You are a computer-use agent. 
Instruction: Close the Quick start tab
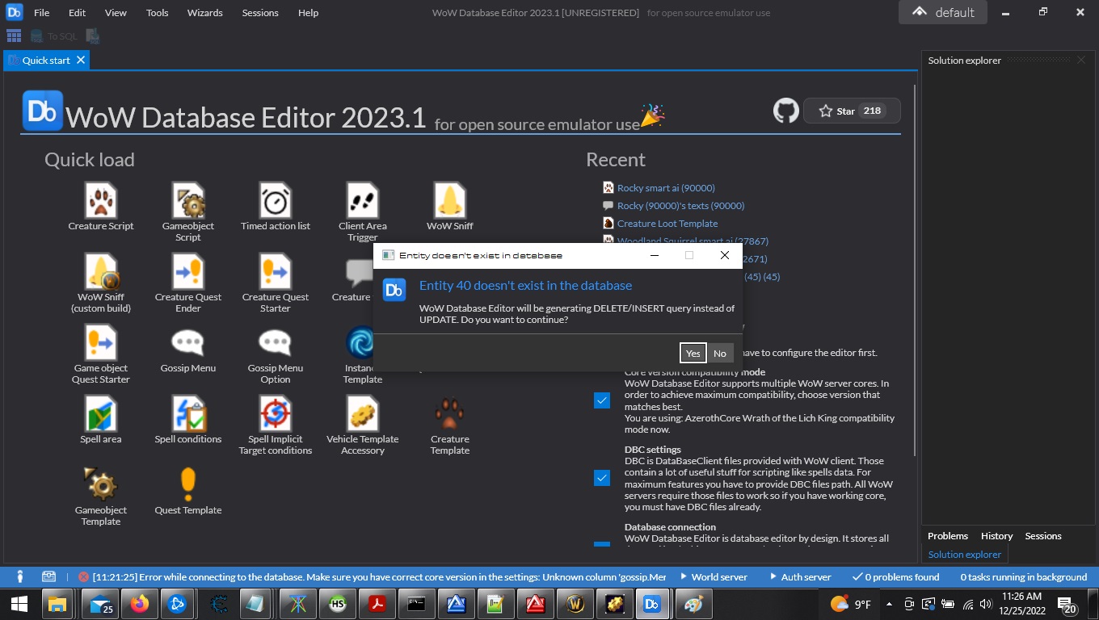point(80,61)
